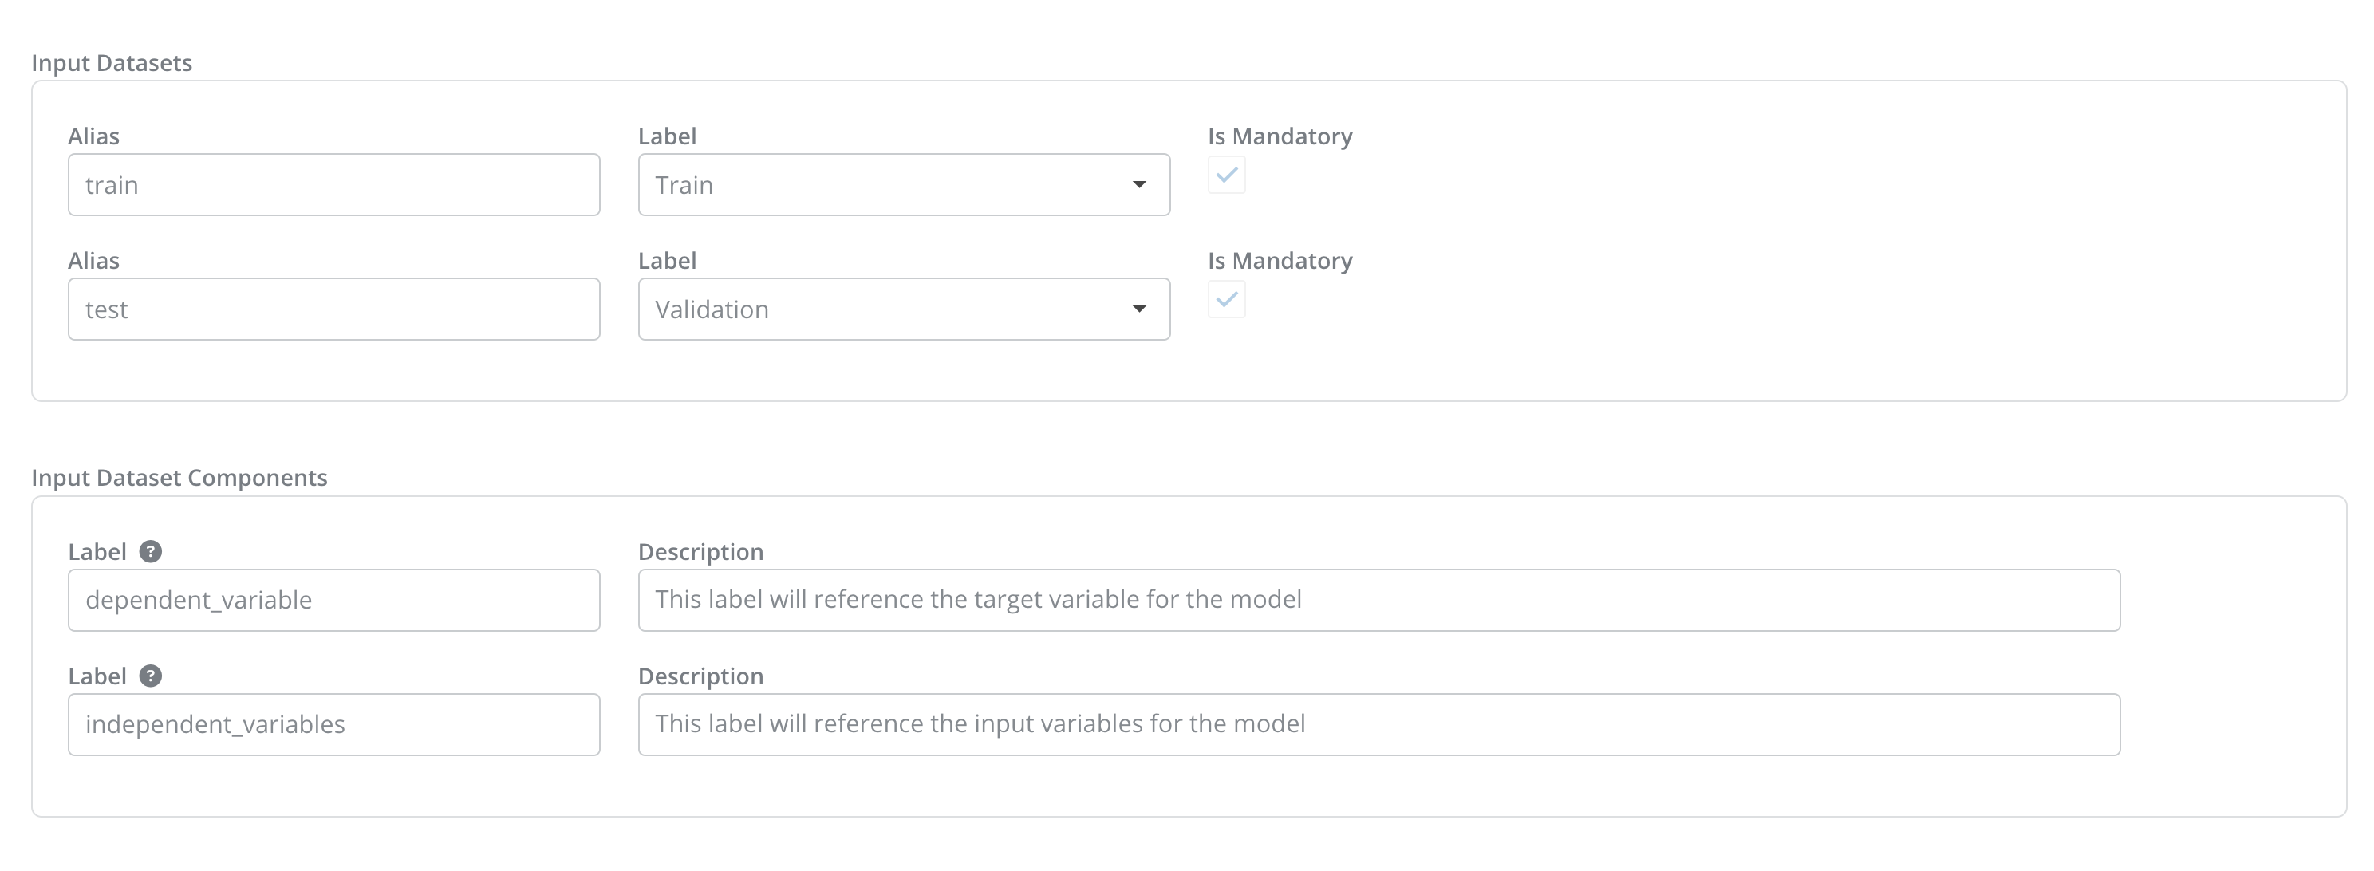Viewport: 2374px width, 871px height.
Task: Click the Is Mandatory label above the checkbox
Action: pos(1280,136)
